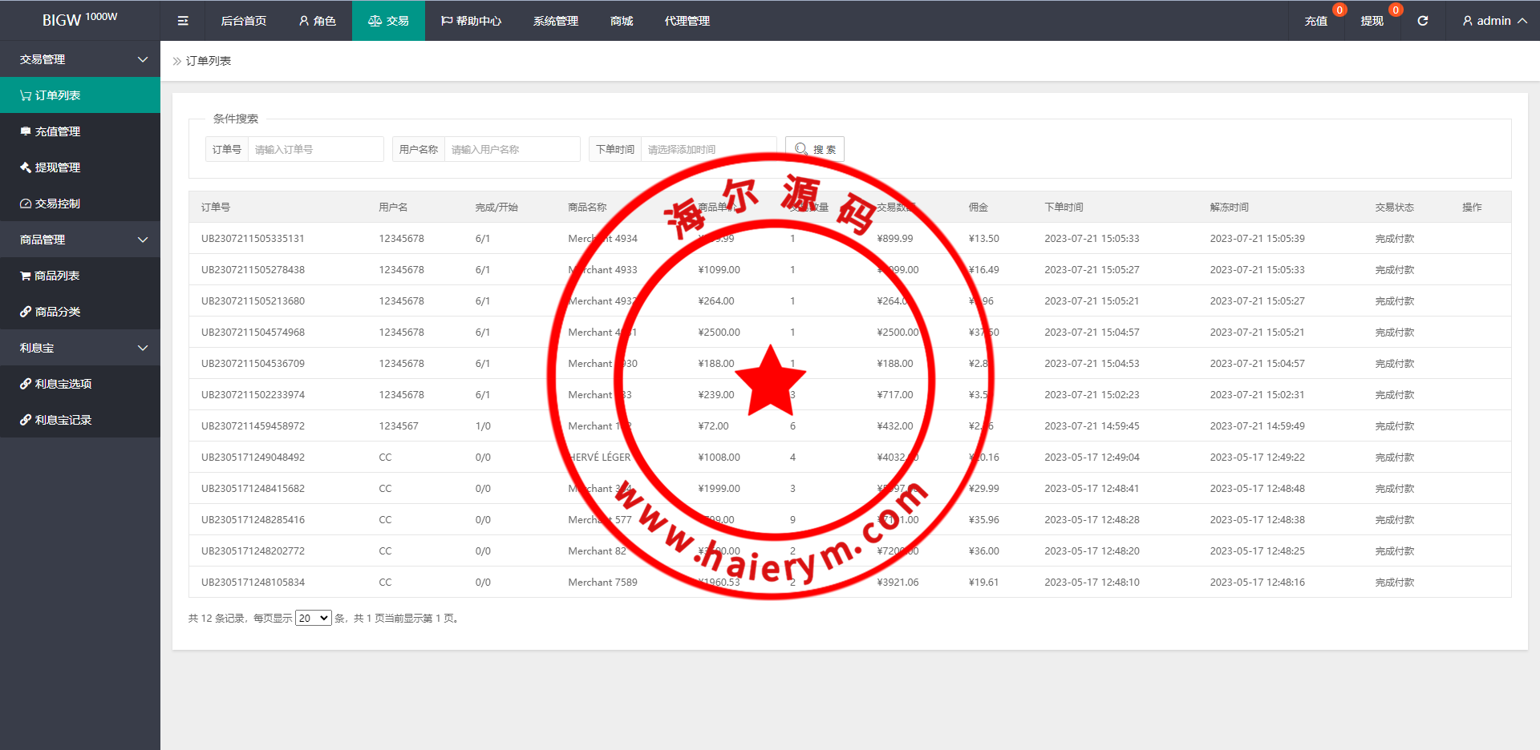Viewport: 1540px width, 750px height.
Task: Click the 下单时间 date picker field
Action: point(708,149)
